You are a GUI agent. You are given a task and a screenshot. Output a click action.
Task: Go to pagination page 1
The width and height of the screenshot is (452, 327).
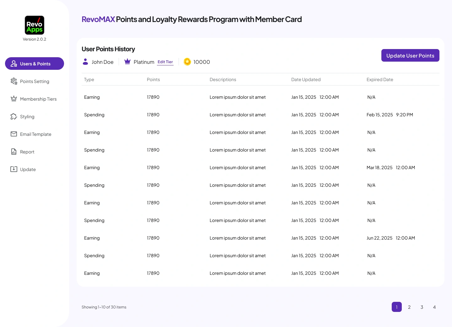tap(397, 307)
